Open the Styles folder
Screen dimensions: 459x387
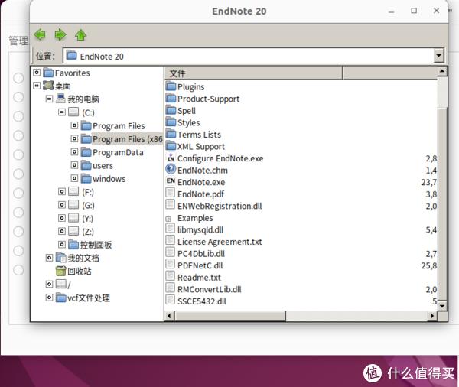pos(188,122)
